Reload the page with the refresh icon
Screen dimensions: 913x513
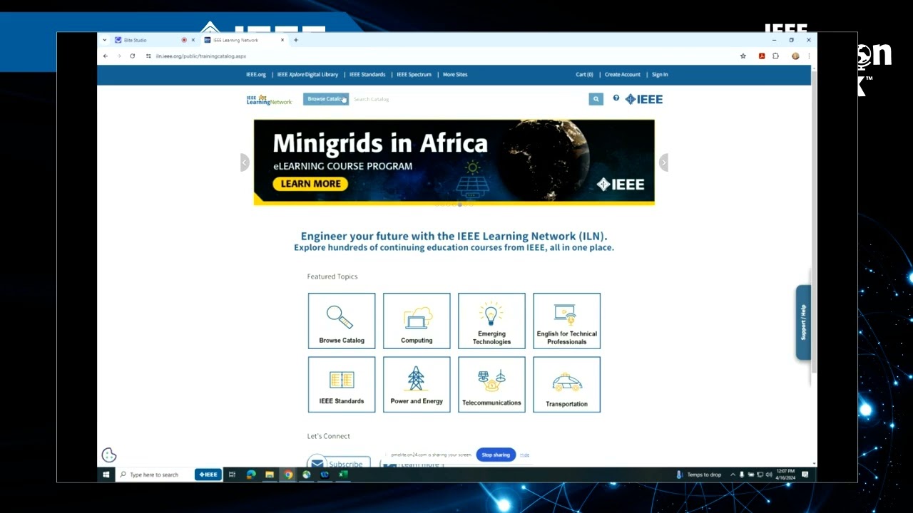coord(133,56)
